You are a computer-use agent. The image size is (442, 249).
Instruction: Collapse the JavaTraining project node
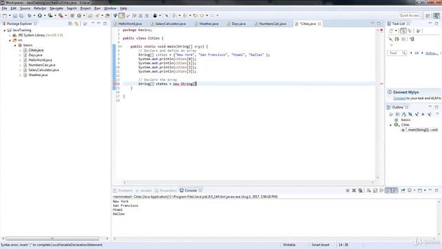[5, 30]
